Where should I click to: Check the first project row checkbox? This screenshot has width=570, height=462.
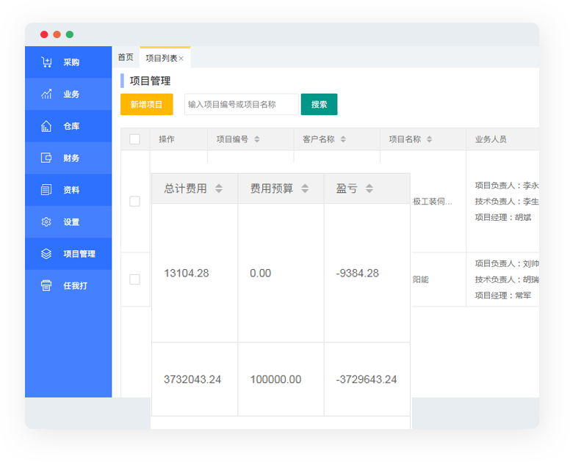click(134, 201)
